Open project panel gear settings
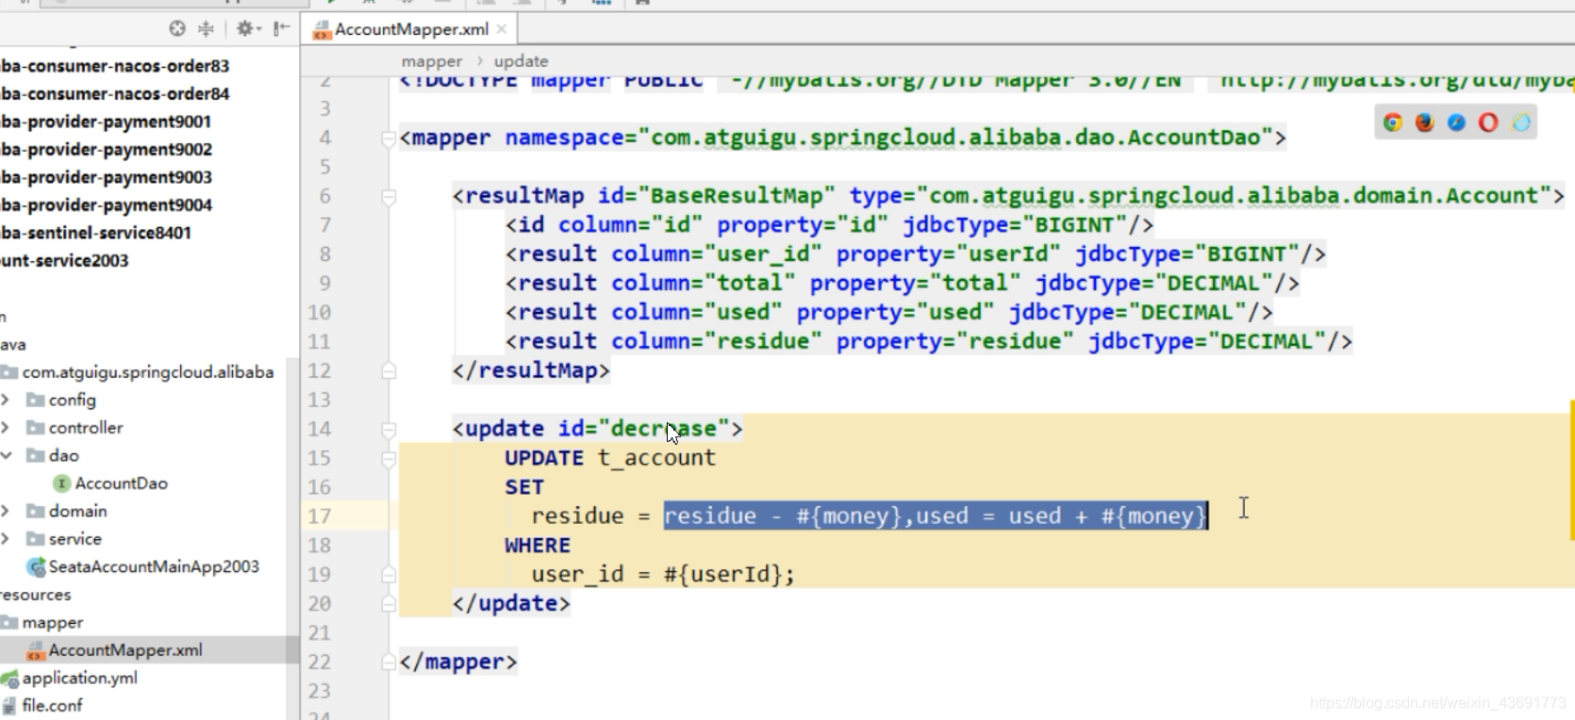Screen dimensions: 1575x720 pyautogui.click(x=248, y=28)
